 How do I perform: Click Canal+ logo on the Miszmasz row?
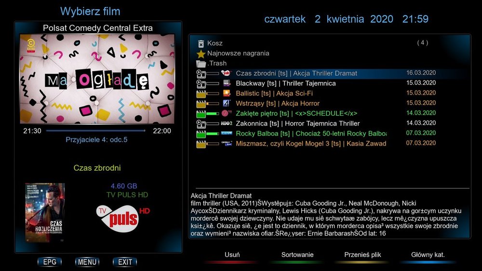[227, 143]
